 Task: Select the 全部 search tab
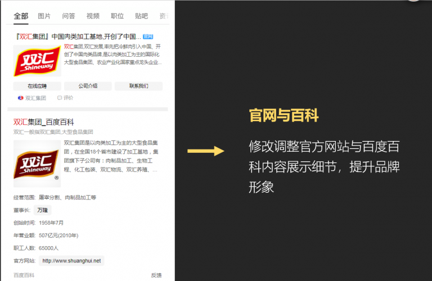coord(21,16)
